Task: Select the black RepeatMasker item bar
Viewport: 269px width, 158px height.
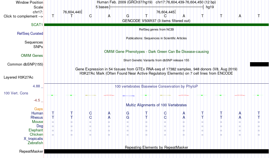Action: pos(156,151)
